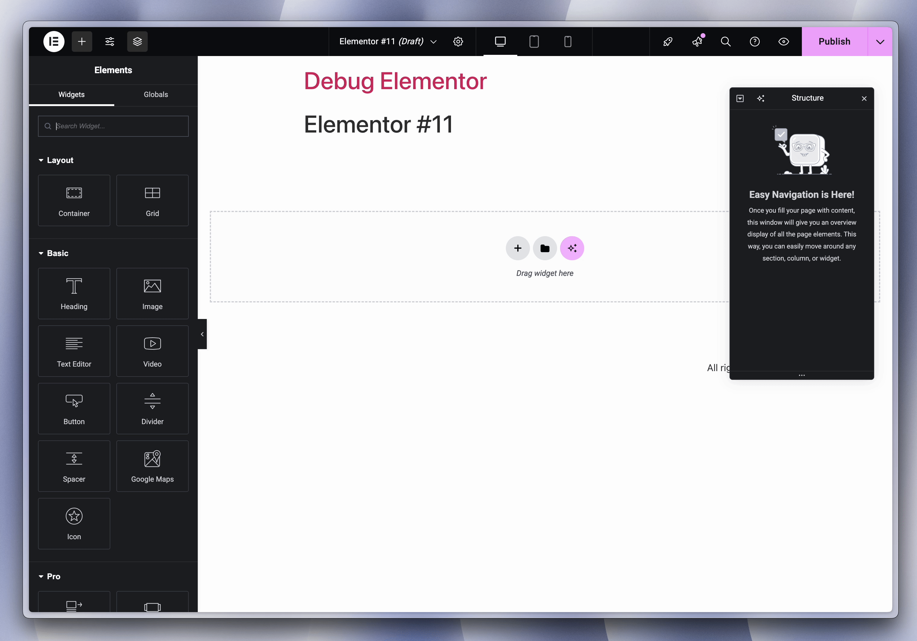The image size is (917, 641).
Task: Collapse the Elements panel with arrow handle
Action: (x=202, y=334)
